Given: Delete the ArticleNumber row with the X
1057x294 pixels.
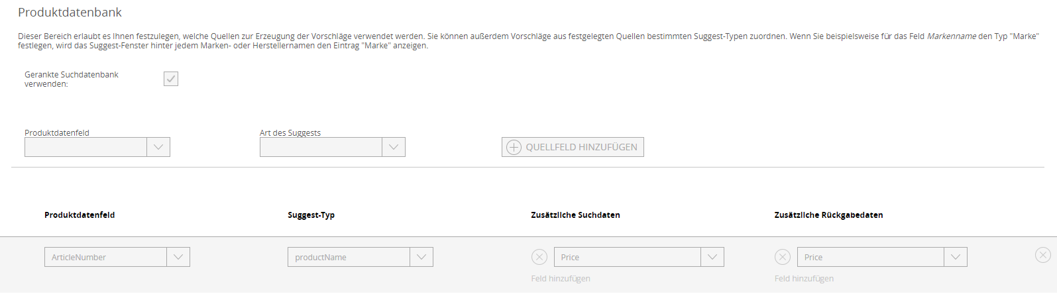Looking at the screenshot, I should [1042, 255].
